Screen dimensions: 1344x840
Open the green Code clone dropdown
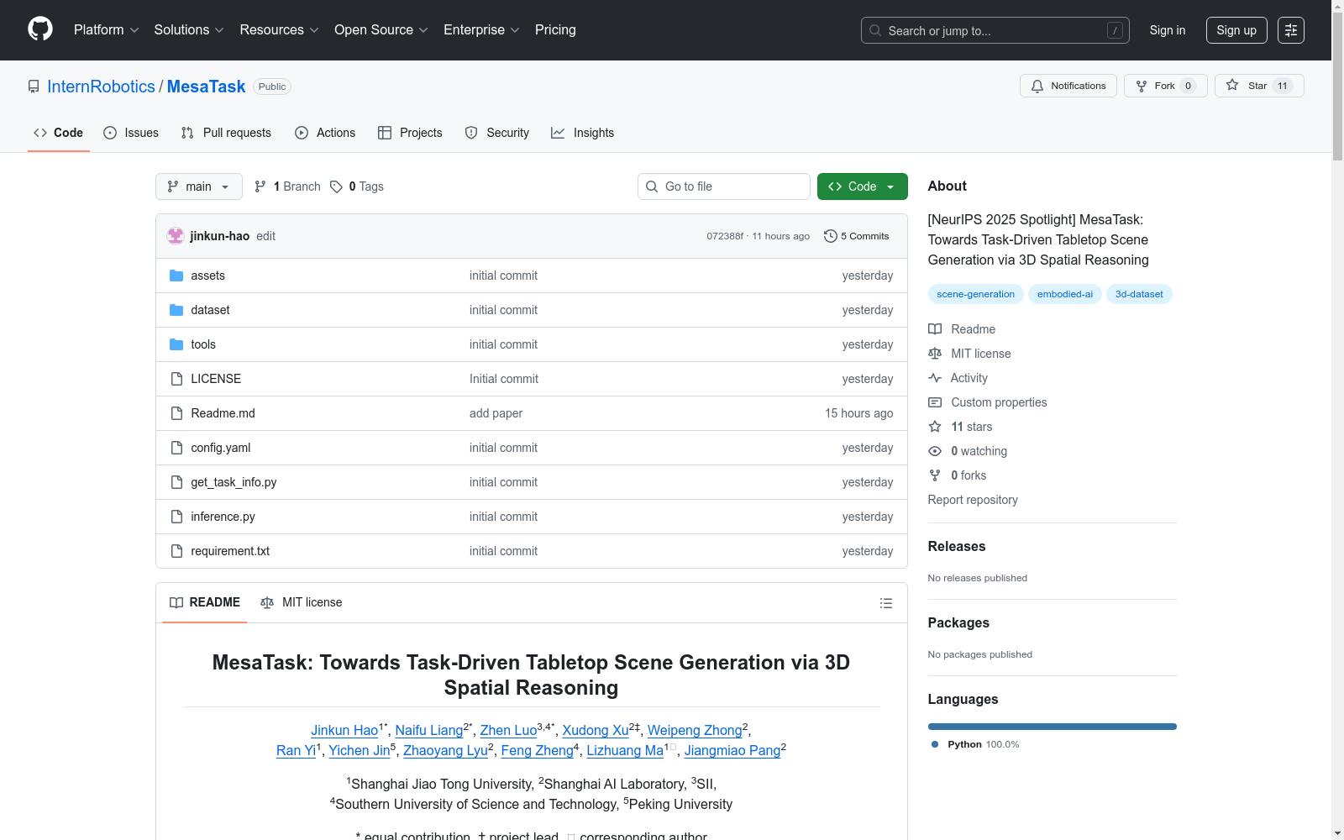point(862,186)
